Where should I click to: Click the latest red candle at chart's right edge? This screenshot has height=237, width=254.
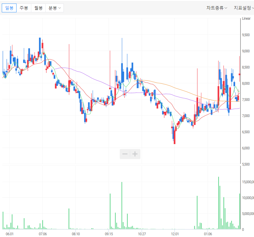pyautogui.click(x=240, y=74)
